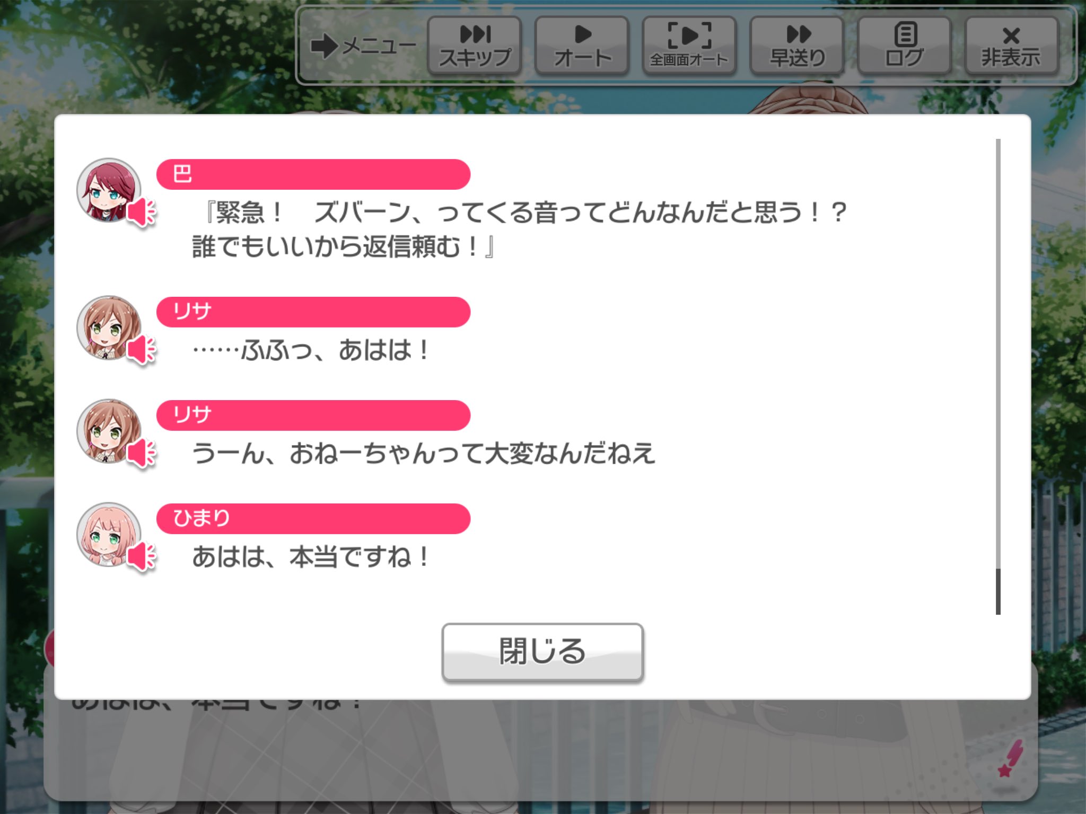Play voice for 巴's message

pyautogui.click(x=142, y=213)
